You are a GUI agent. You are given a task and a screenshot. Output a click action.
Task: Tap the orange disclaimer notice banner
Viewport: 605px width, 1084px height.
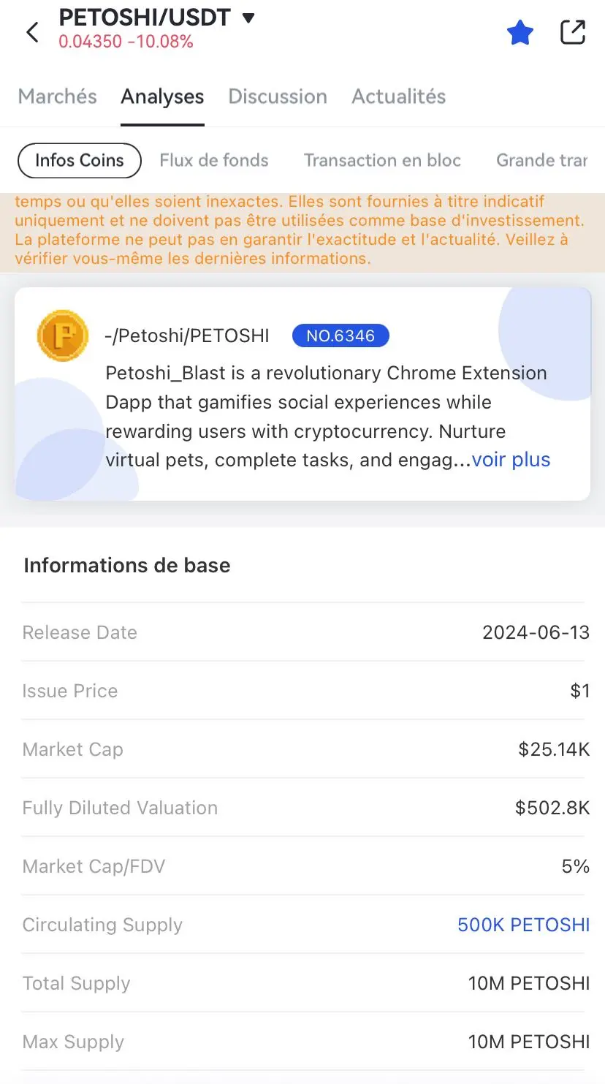[302, 230]
